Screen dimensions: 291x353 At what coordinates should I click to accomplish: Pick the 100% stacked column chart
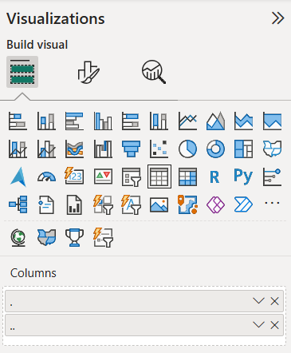pos(159,121)
